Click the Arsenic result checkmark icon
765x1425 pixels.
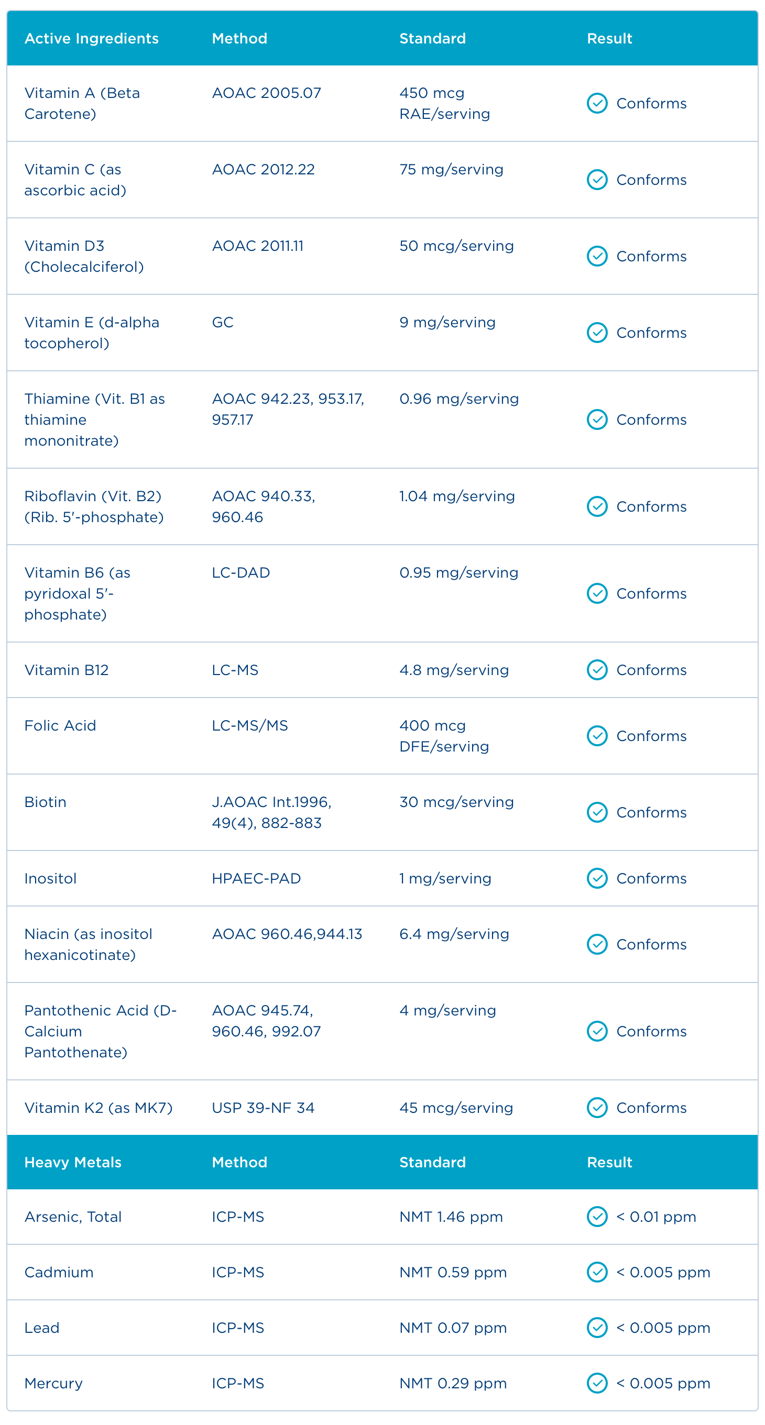[597, 1217]
